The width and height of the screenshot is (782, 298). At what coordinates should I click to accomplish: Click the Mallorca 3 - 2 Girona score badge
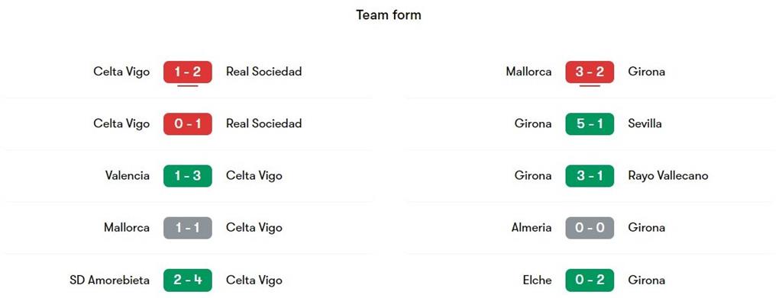pos(590,72)
